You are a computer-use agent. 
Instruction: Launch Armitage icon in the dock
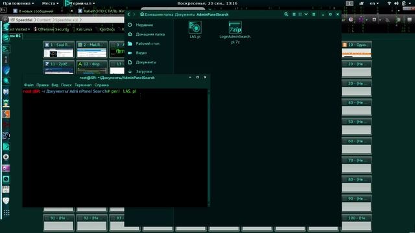pyautogui.click(x=6, y=103)
